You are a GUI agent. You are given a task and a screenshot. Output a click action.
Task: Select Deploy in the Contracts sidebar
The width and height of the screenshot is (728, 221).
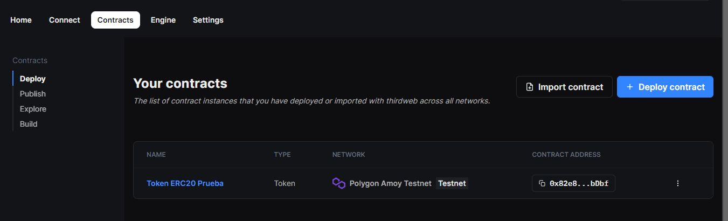(x=33, y=79)
